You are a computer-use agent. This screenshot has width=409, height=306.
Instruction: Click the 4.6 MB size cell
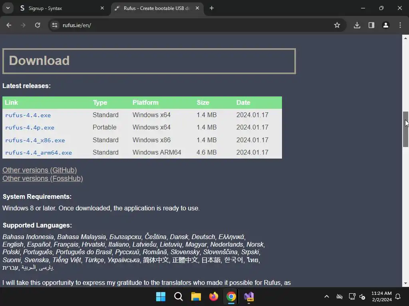click(206, 152)
